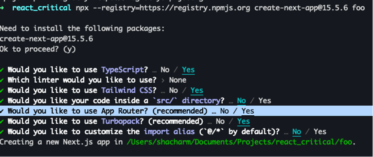Click the green prompt arrow before react_critical

pos(2,8)
